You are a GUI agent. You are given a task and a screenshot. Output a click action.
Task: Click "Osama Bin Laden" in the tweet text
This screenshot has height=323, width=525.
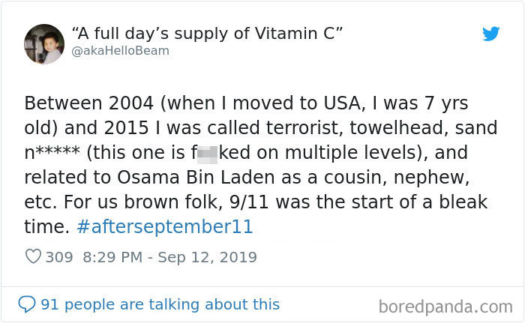click(163, 178)
